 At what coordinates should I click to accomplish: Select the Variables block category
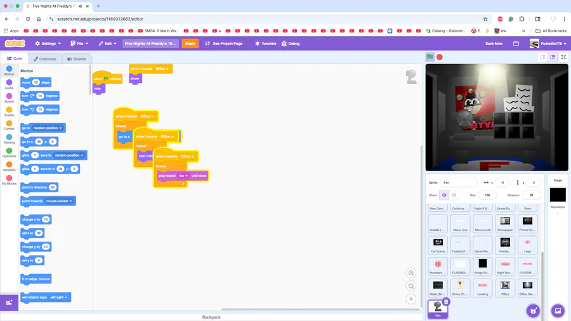click(9, 166)
